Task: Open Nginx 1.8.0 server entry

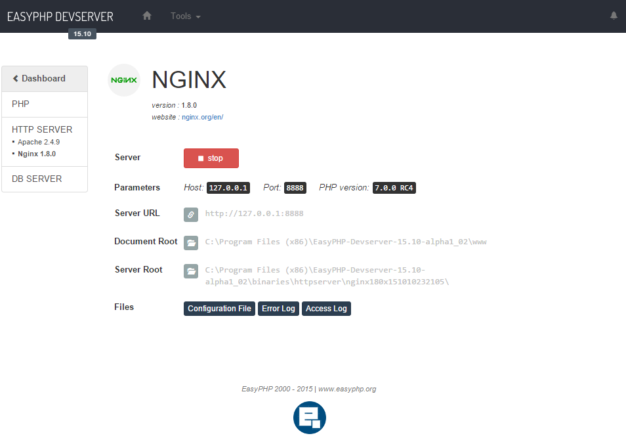Action: (37, 154)
